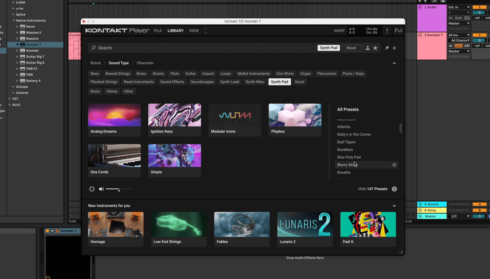Screen dimensions: 490x279
Task: Toggle the Chime sub-type tag
Action: 112,91
